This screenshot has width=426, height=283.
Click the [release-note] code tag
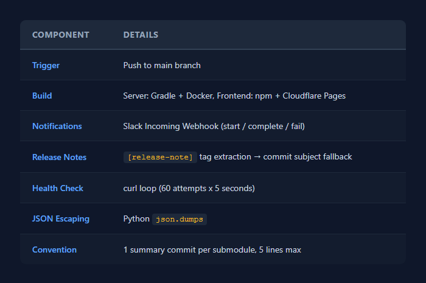pos(160,157)
